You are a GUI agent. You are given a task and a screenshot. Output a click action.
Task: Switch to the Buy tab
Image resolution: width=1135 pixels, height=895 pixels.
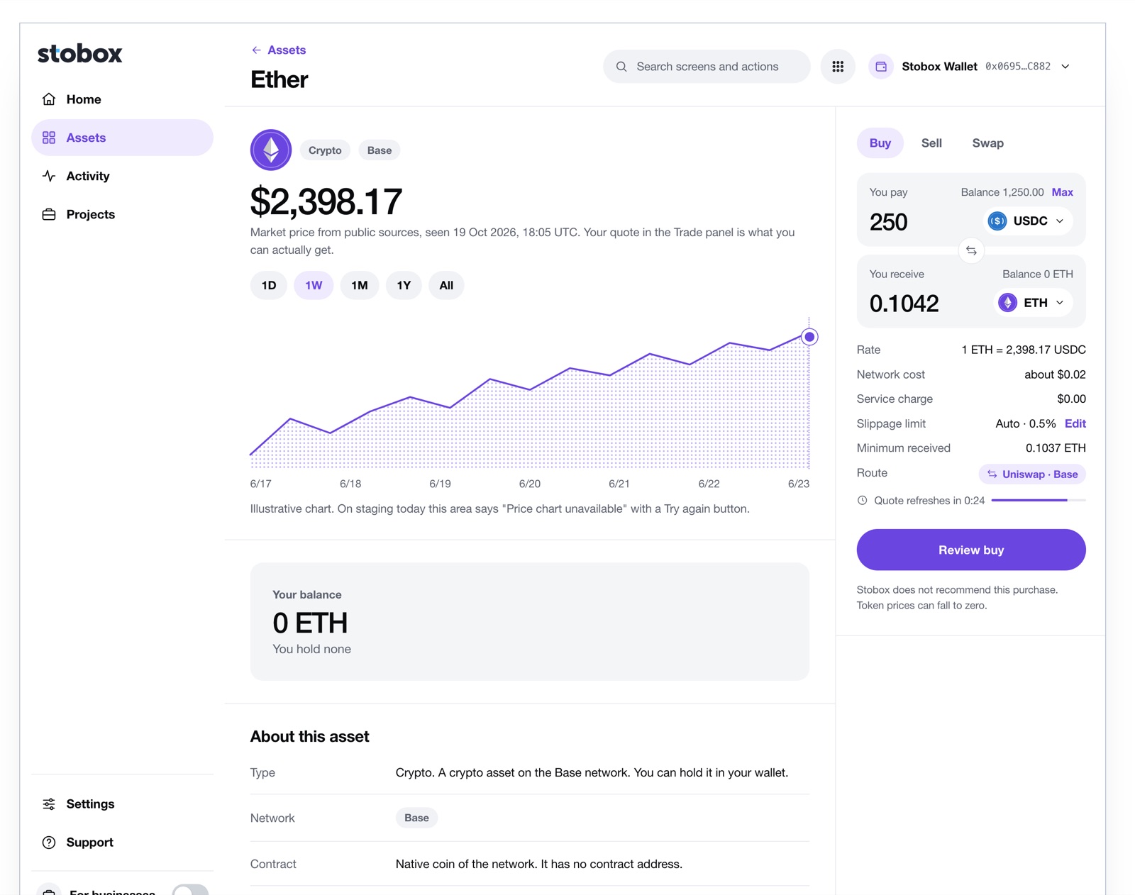(880, 143)
